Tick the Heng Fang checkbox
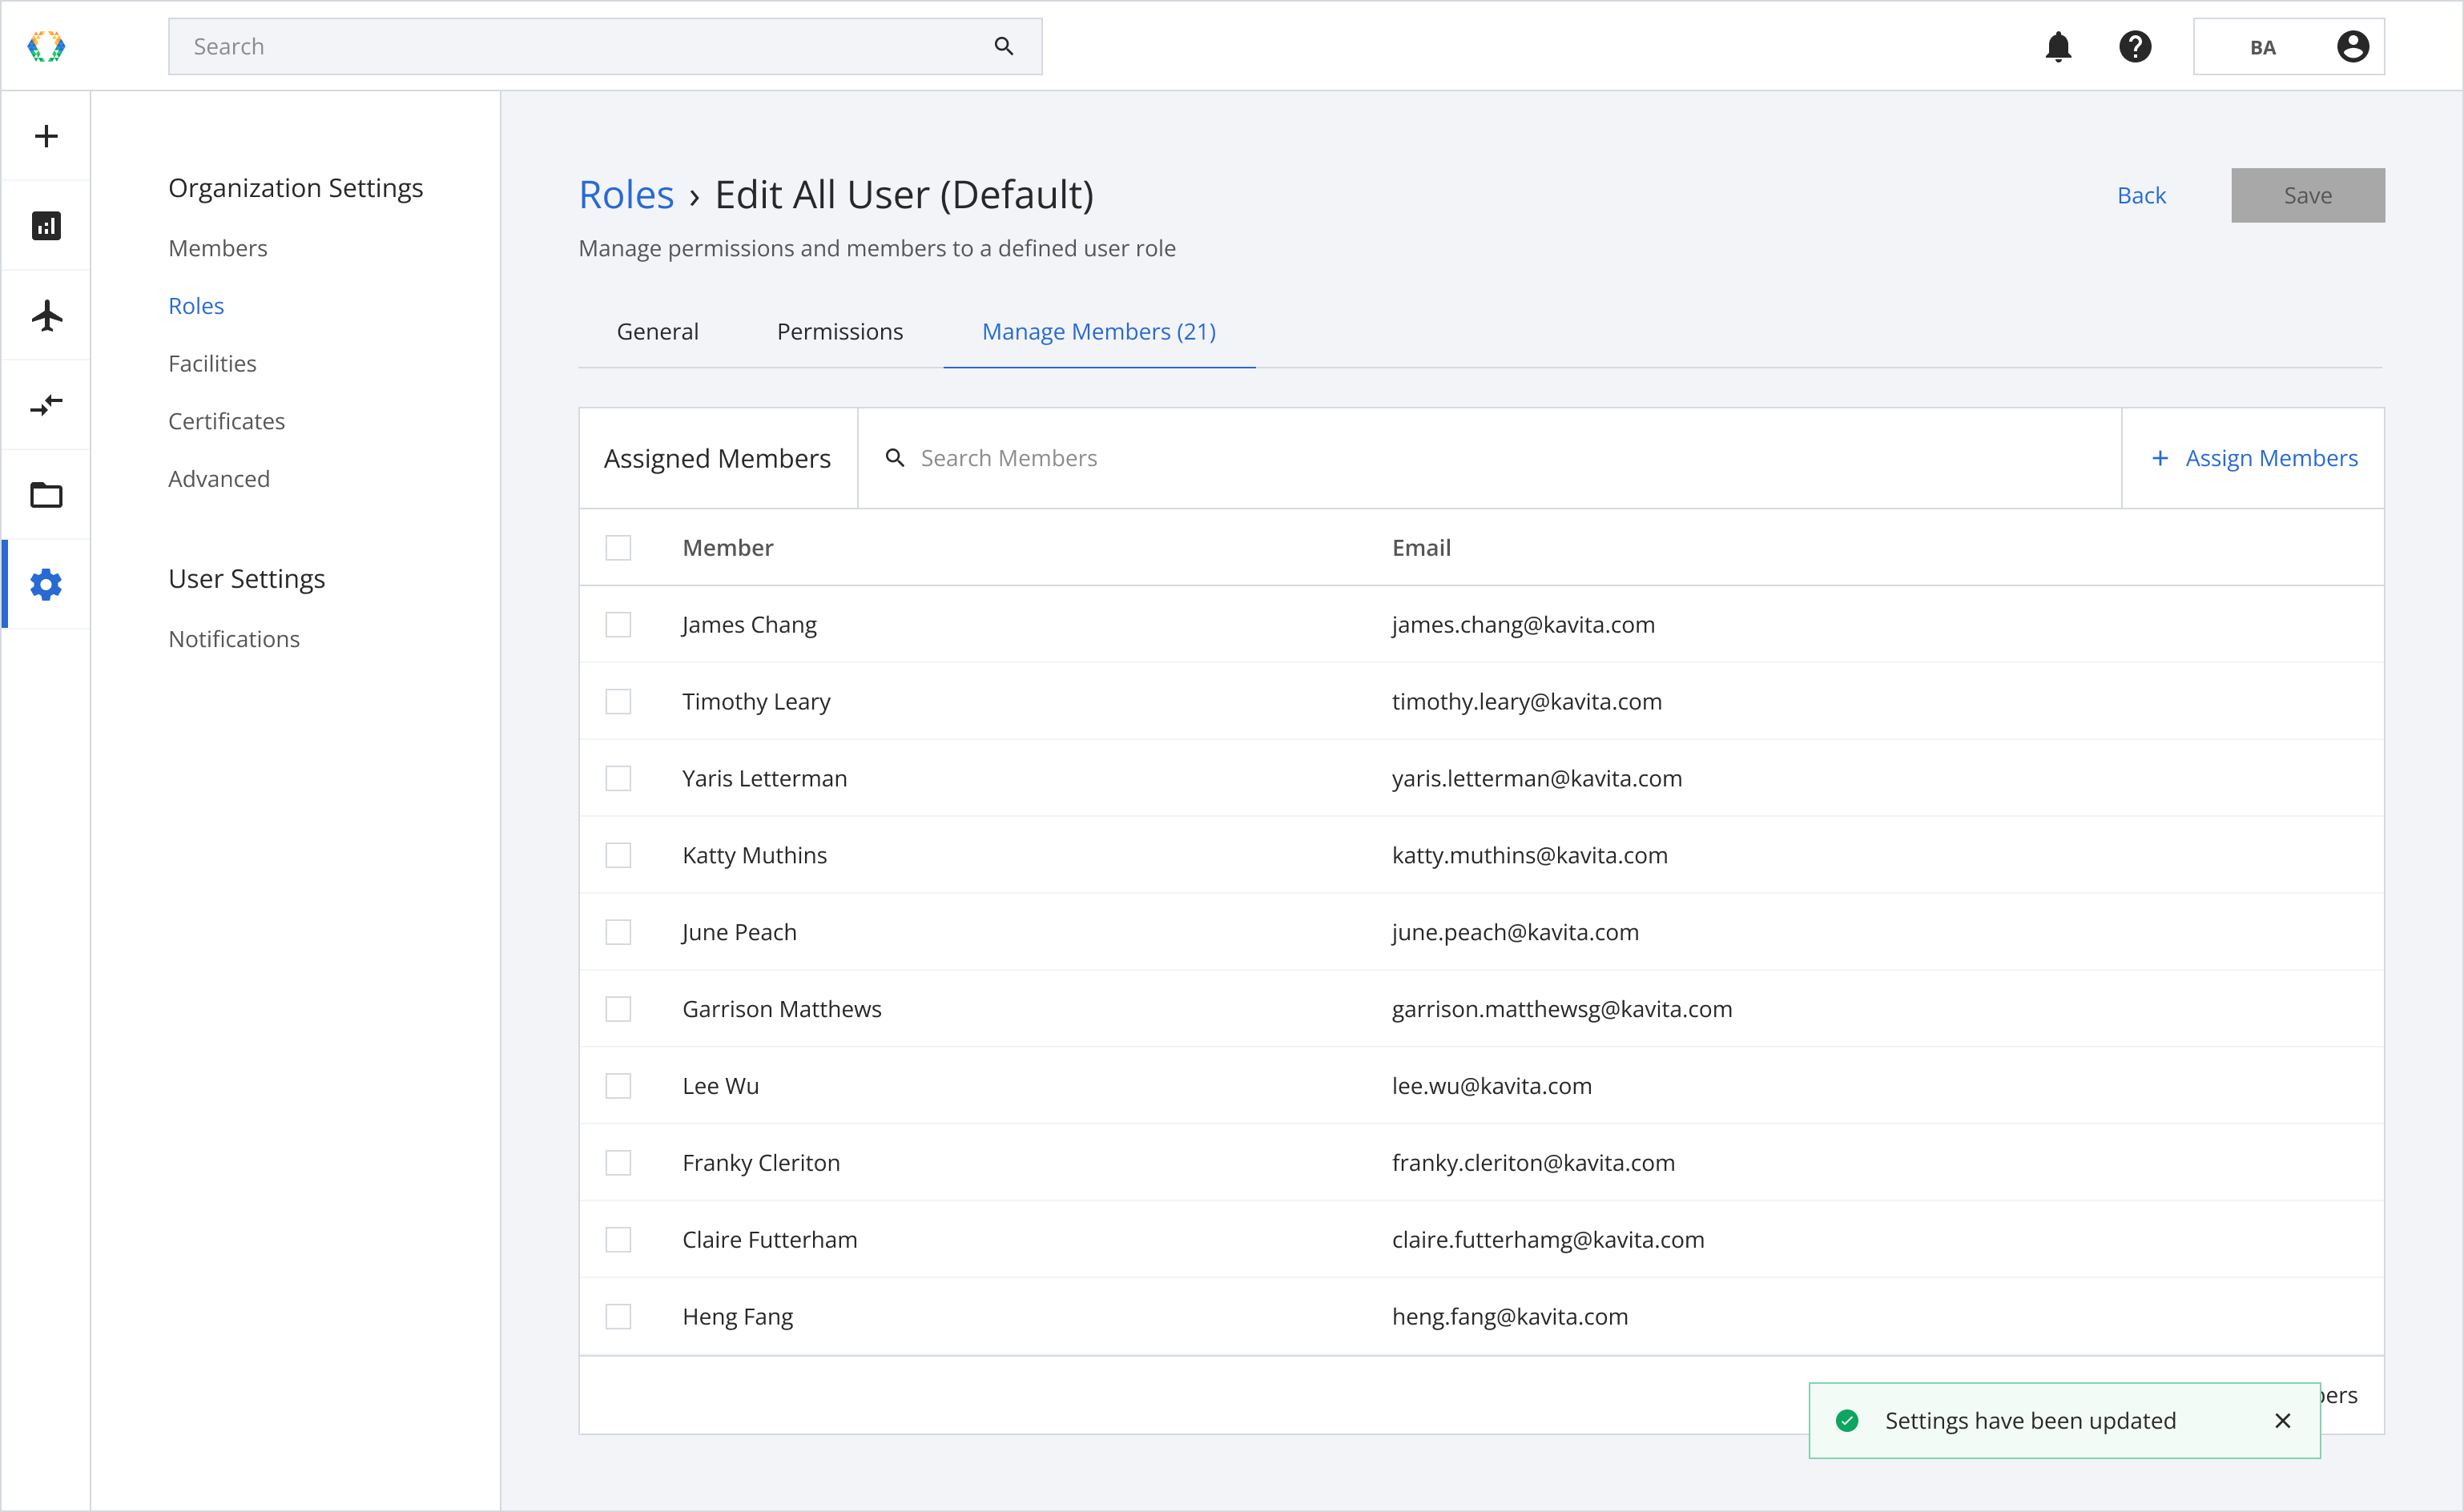Viewport: 2464px width, 1512px height. click(x=618, y=1318)
